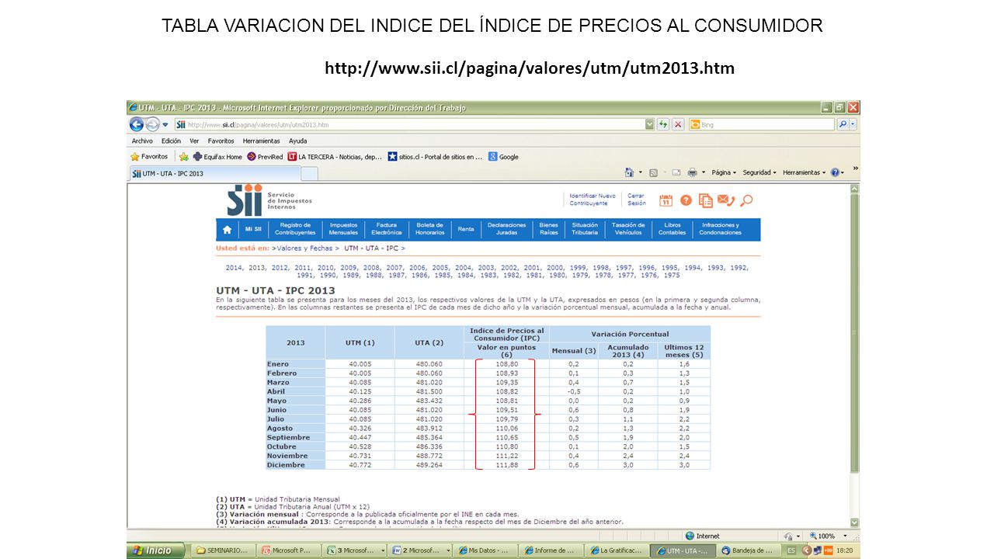Image resolution: width=994 pixels, height=559 pixels.
Task: Open the sitios.cl bookmark
Action: (x=435, y=157)
